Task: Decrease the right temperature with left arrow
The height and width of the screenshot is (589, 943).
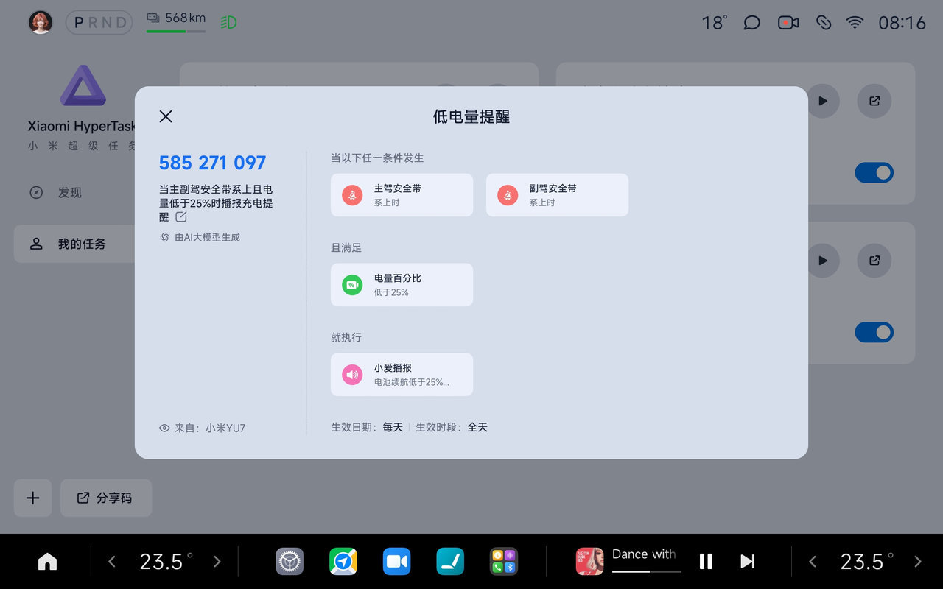Action: [813, 562]
